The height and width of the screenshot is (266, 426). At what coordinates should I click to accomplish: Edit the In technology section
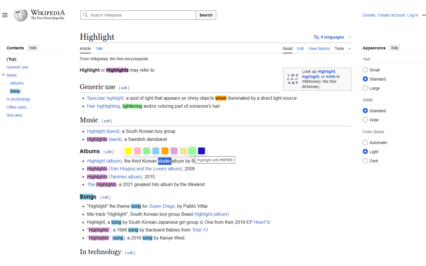(130, 253)
